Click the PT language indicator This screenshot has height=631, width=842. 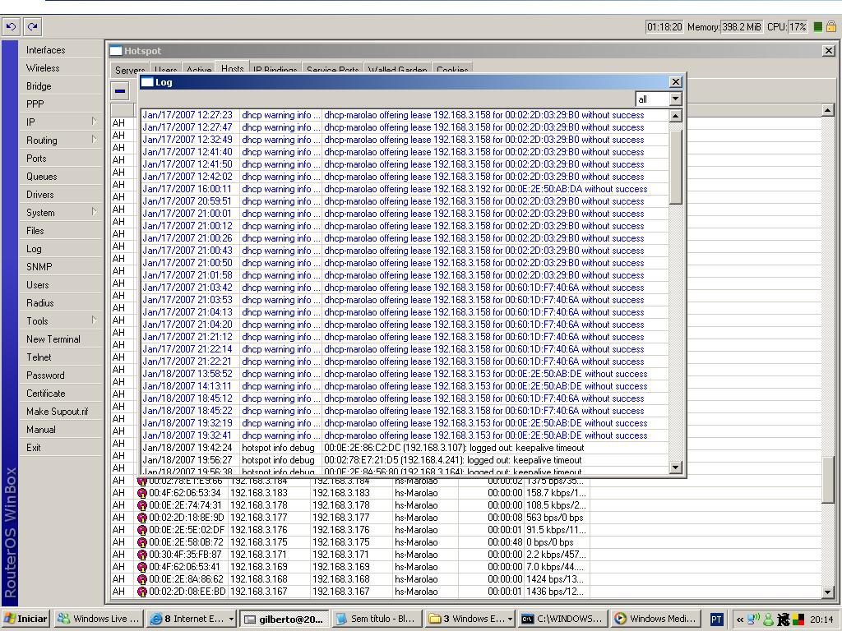coord(716,619)
